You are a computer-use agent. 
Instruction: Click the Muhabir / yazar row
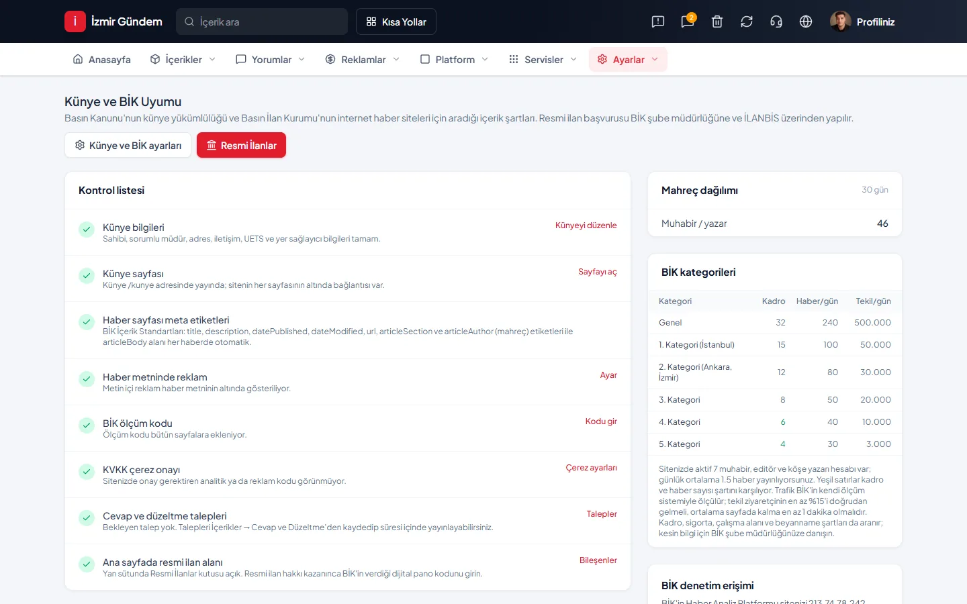[x=775, y=223]
